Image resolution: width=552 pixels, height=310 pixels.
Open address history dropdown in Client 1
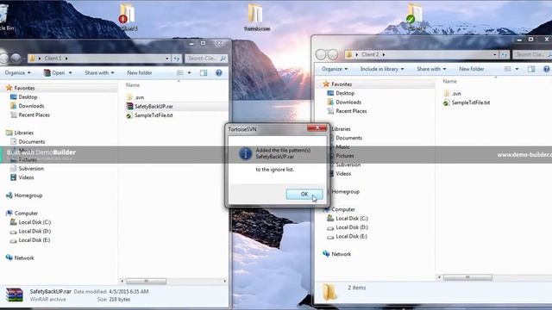tap(167, 59)
